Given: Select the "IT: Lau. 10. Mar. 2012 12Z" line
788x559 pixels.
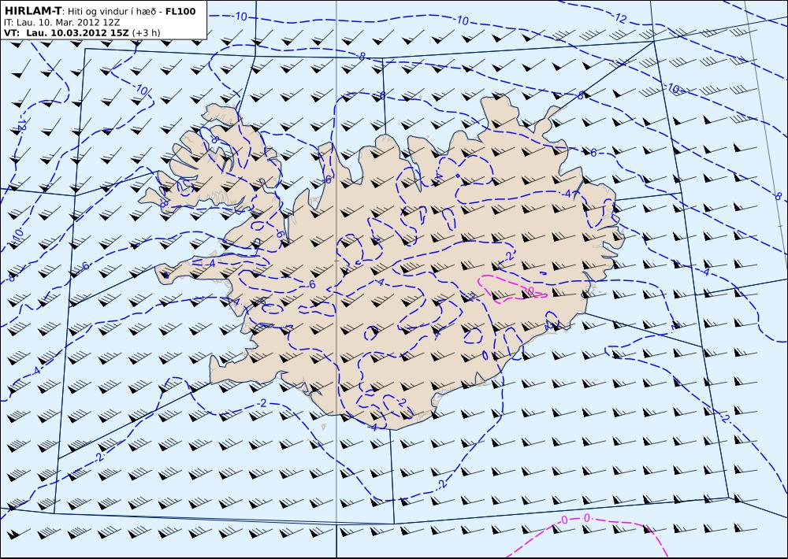Looking at the screenshot, I should click(61, 23).
